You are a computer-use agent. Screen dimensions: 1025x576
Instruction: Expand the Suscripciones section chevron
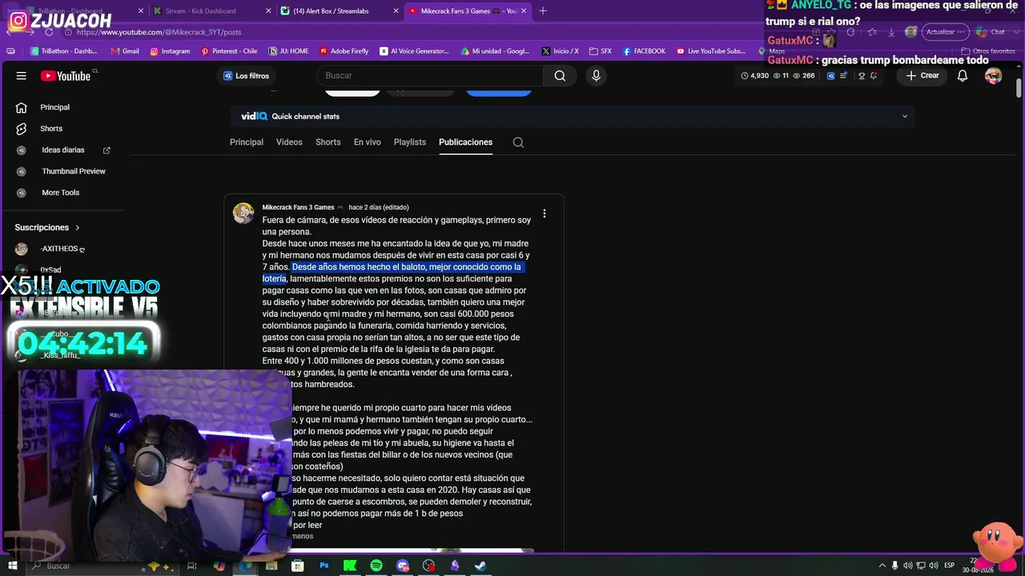[x=78, y=228]
